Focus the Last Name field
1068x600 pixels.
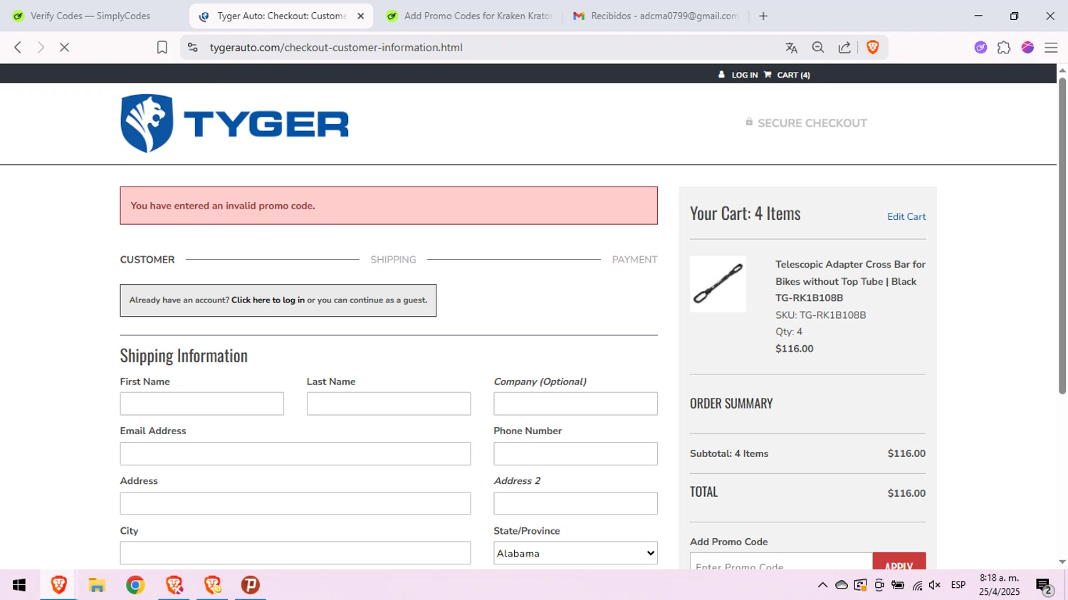389,404
